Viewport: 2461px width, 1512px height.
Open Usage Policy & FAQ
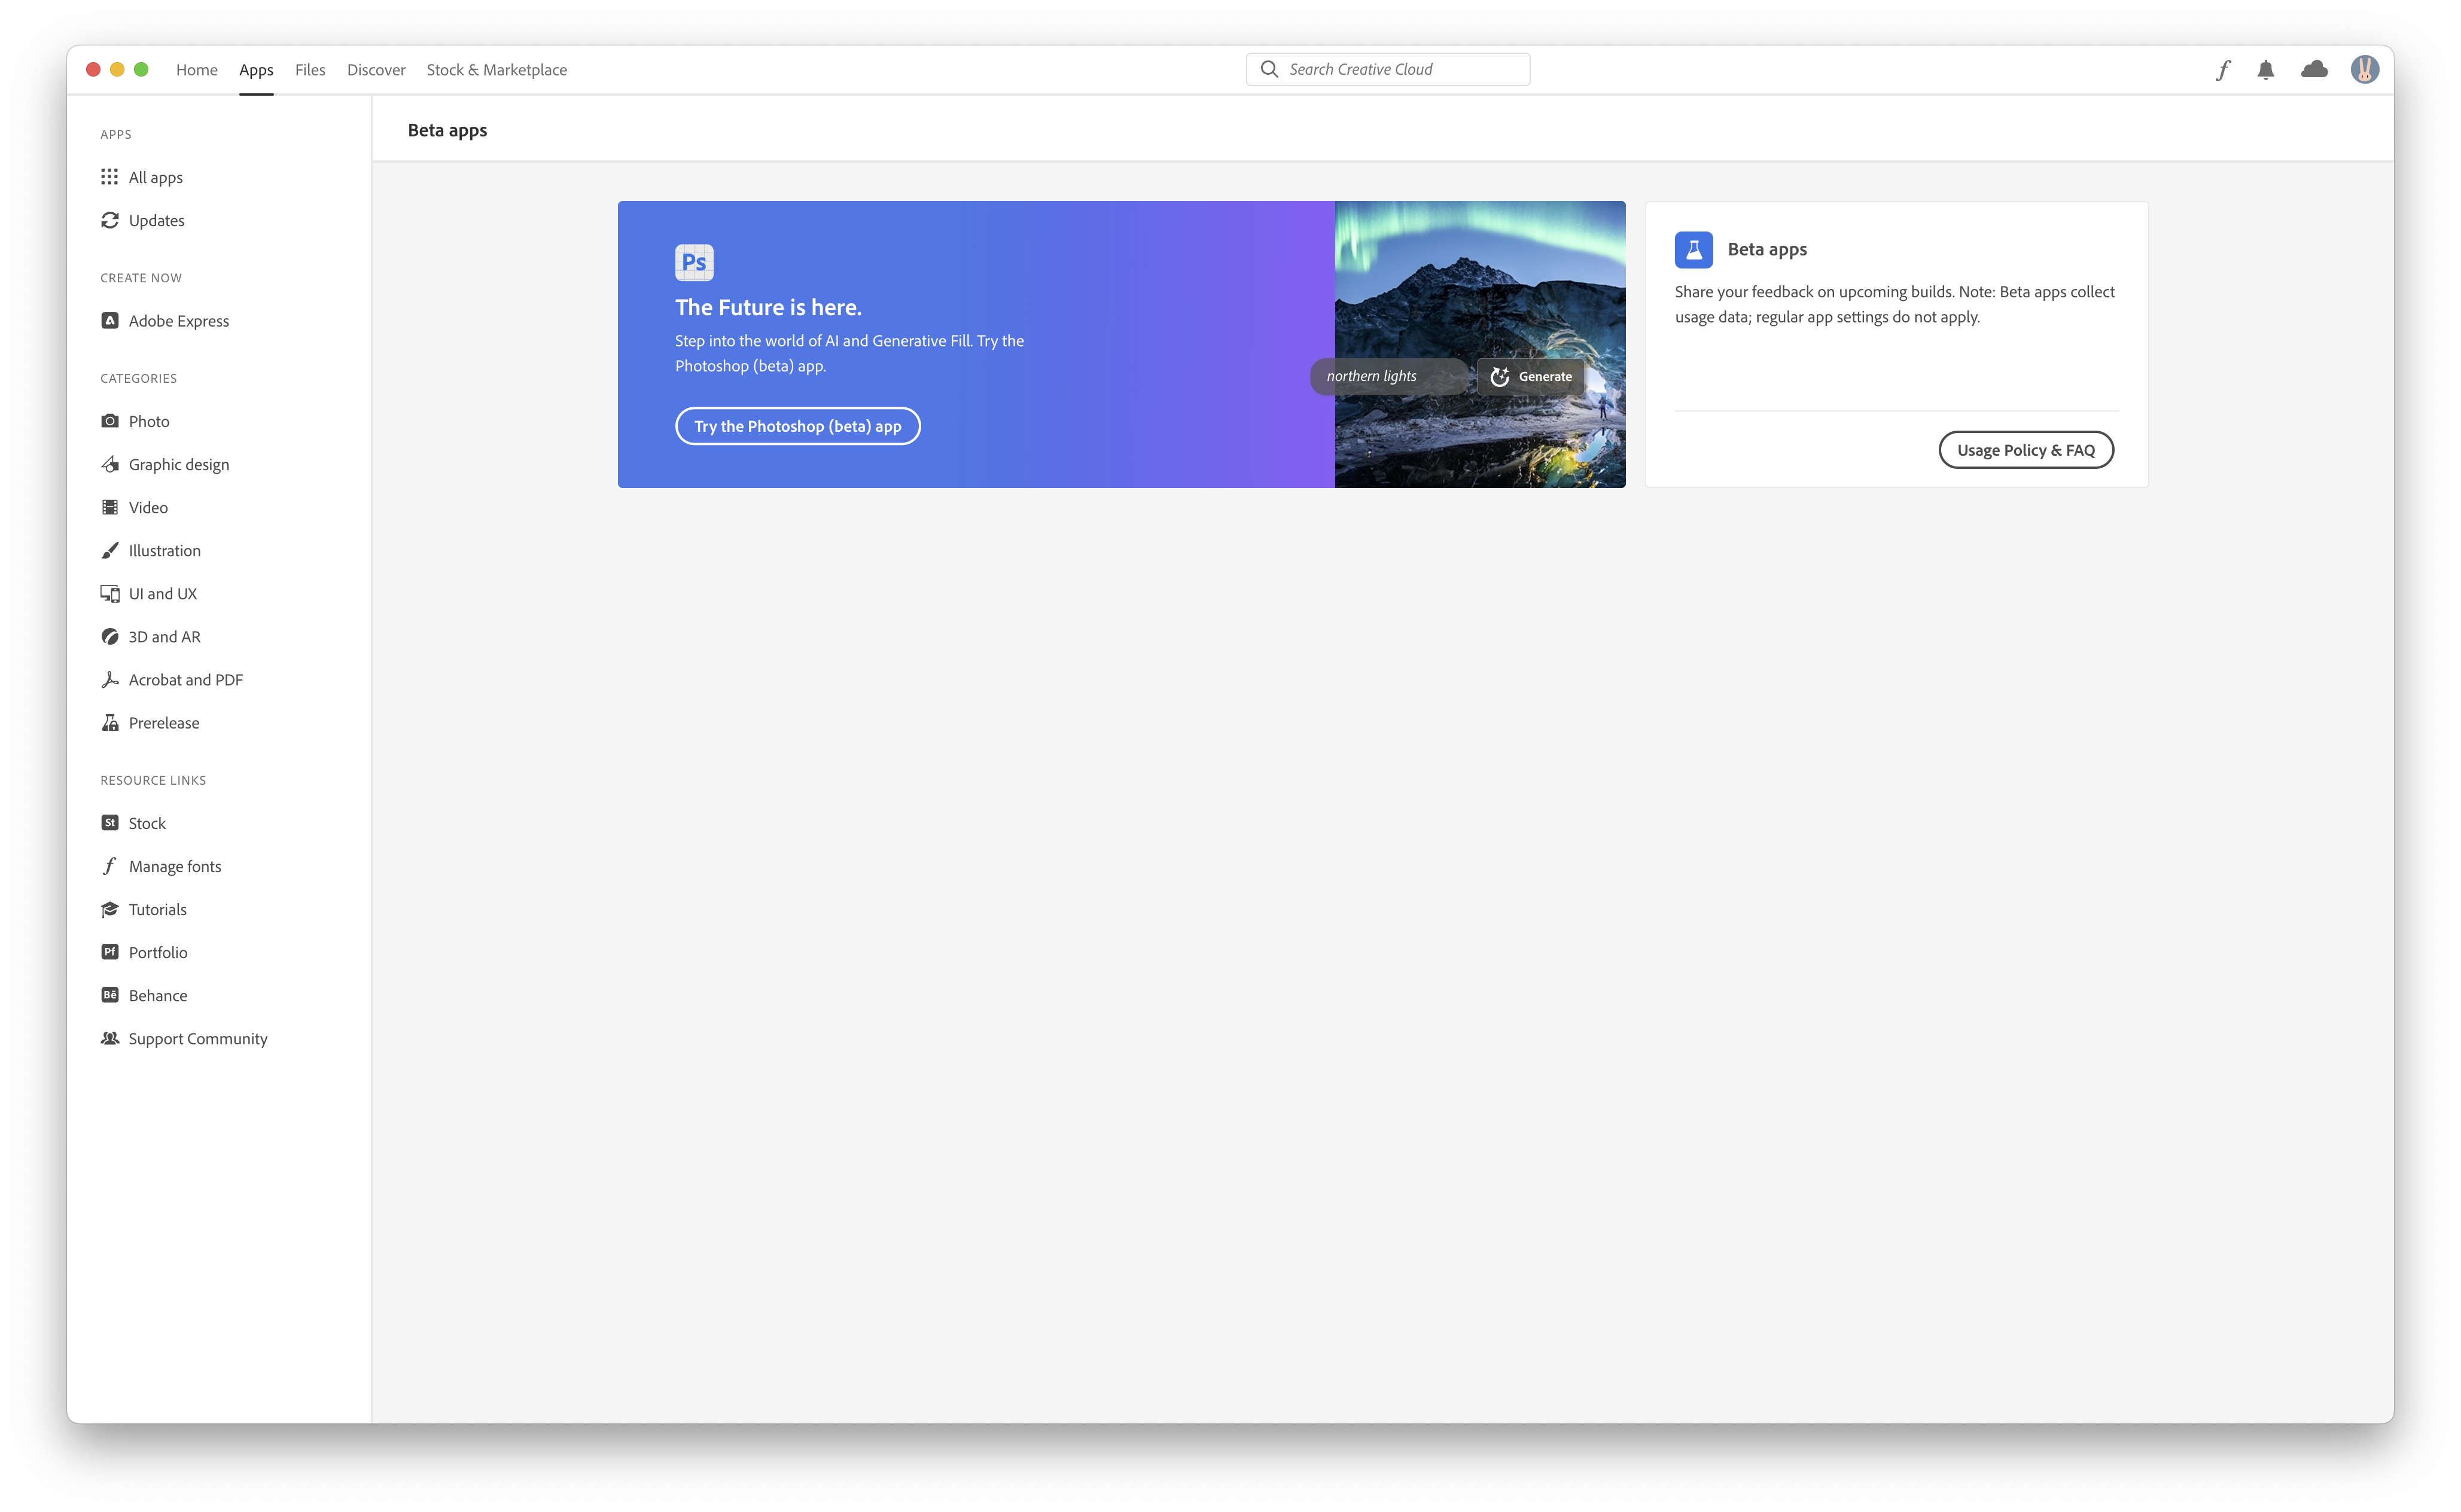click(x=2025, y=450)
